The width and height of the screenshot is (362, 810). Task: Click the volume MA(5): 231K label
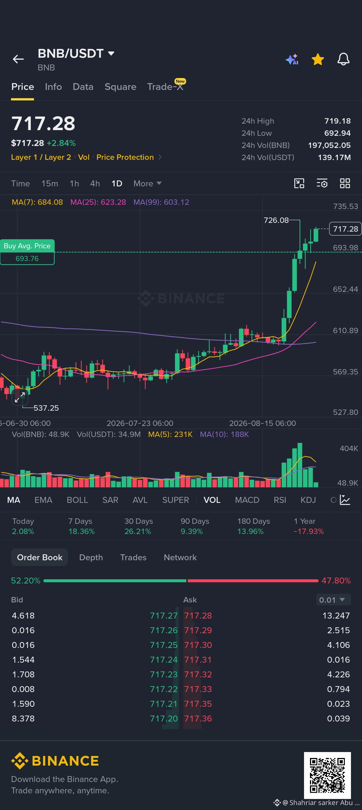pyautogui.click(x=170, y=434)
